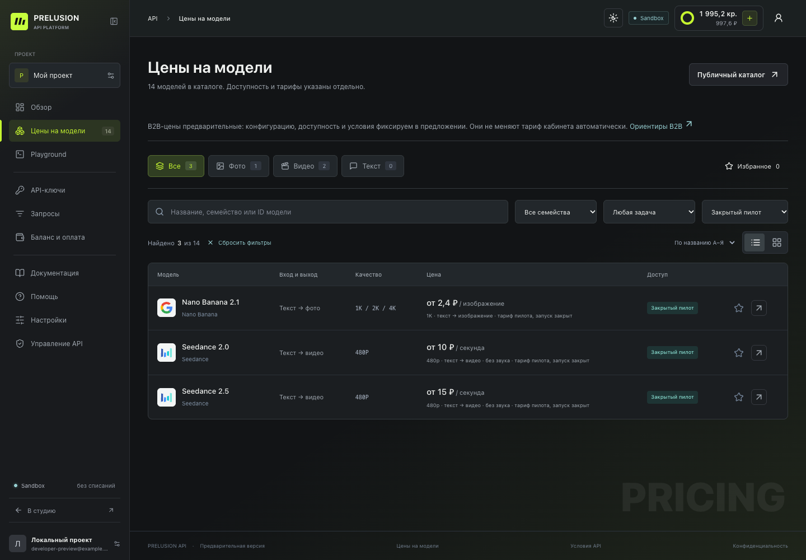Open project settings sliders icon
806x560 pixels.
(111, 76)
